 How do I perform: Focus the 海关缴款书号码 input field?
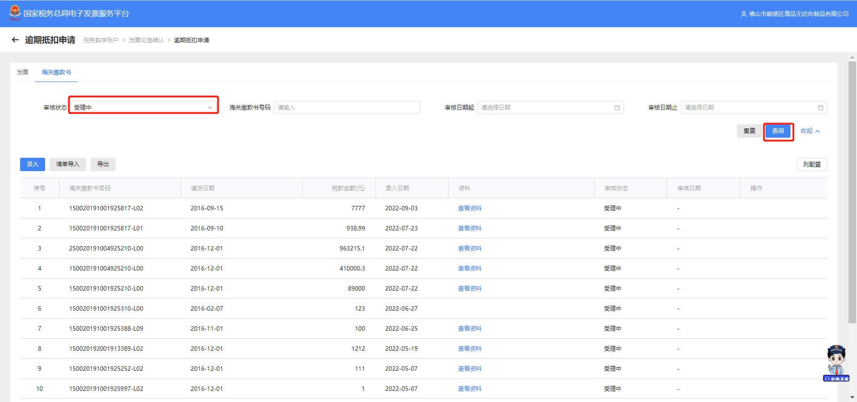point(347,108)
